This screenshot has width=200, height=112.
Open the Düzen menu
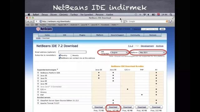pyautogui.click(x=53, y=15)
